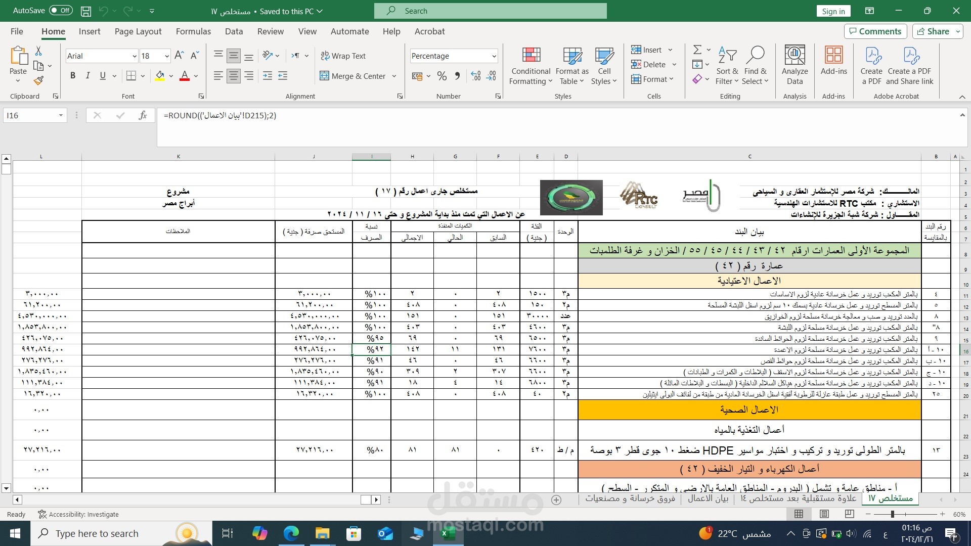Switch to the Data tab

click(x=234, y=31)
